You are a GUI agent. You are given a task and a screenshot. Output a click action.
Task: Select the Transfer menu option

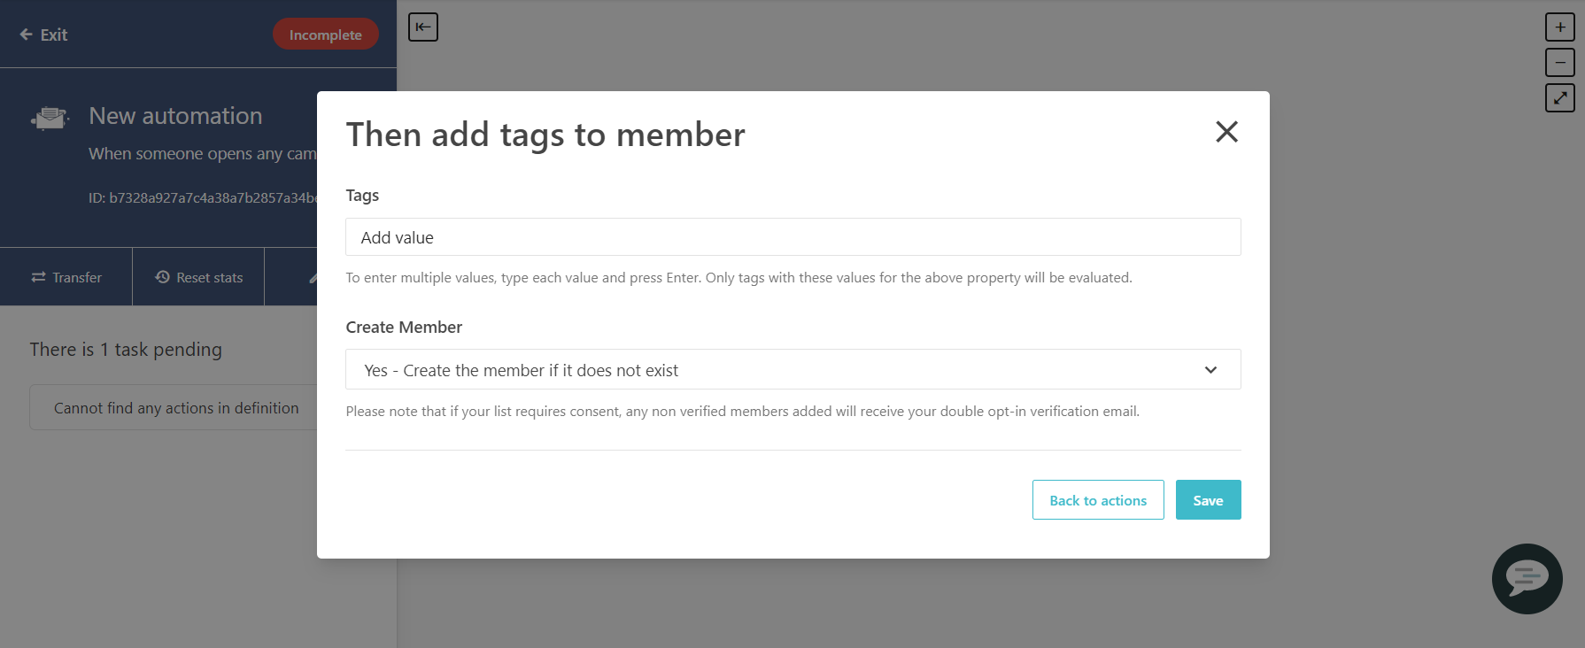click(66, 276)
